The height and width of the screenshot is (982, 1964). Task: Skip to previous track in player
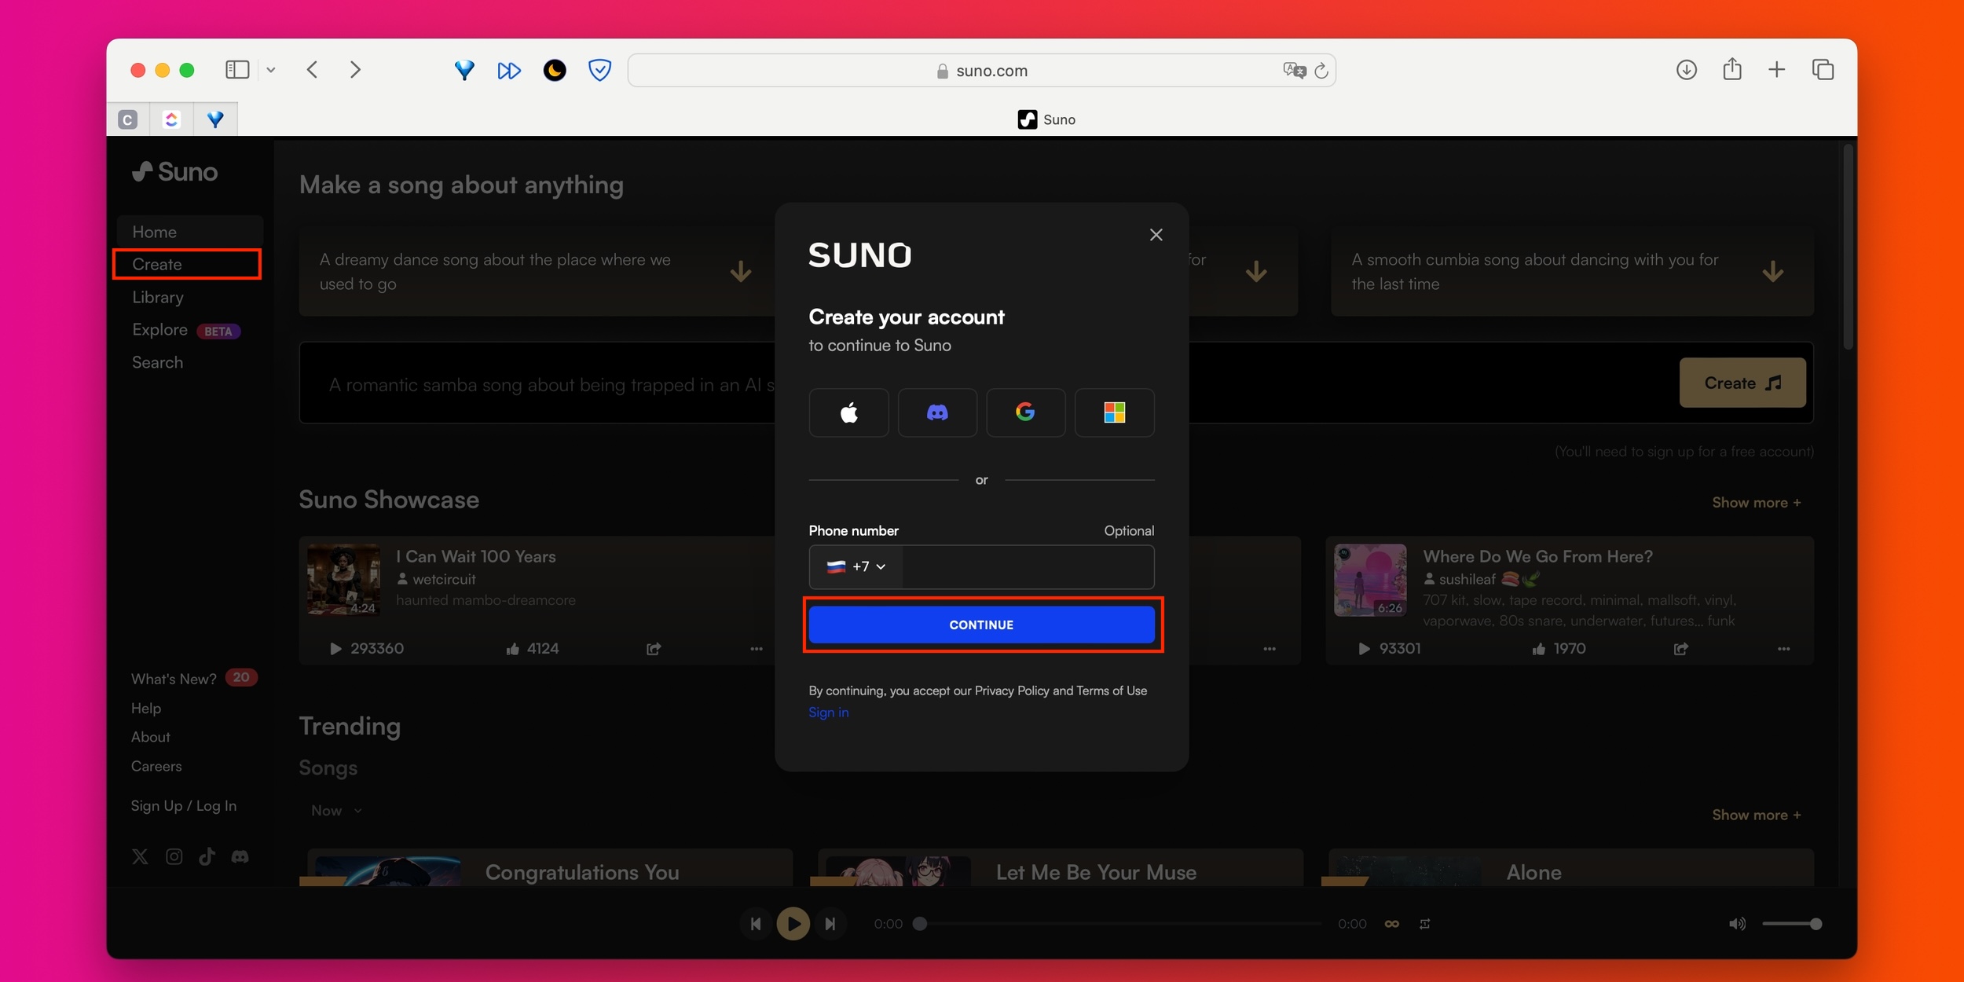(x=755, y=924)
